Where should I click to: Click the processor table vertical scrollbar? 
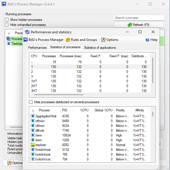coord(153,70)
